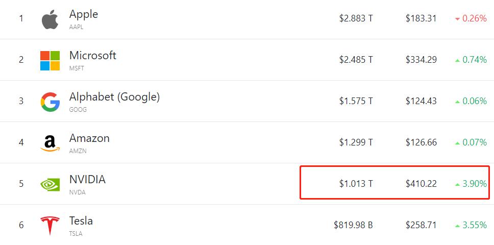Viewport: 494px width, 245px height.
Task: Click Microsoft's $334.29 share price
Action: [x=421, y=60]
